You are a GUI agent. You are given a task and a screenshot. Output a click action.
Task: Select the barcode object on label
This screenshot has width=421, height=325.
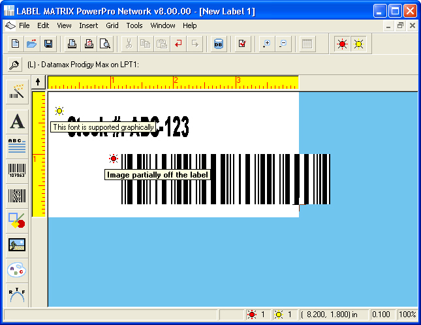coord(226,179)
